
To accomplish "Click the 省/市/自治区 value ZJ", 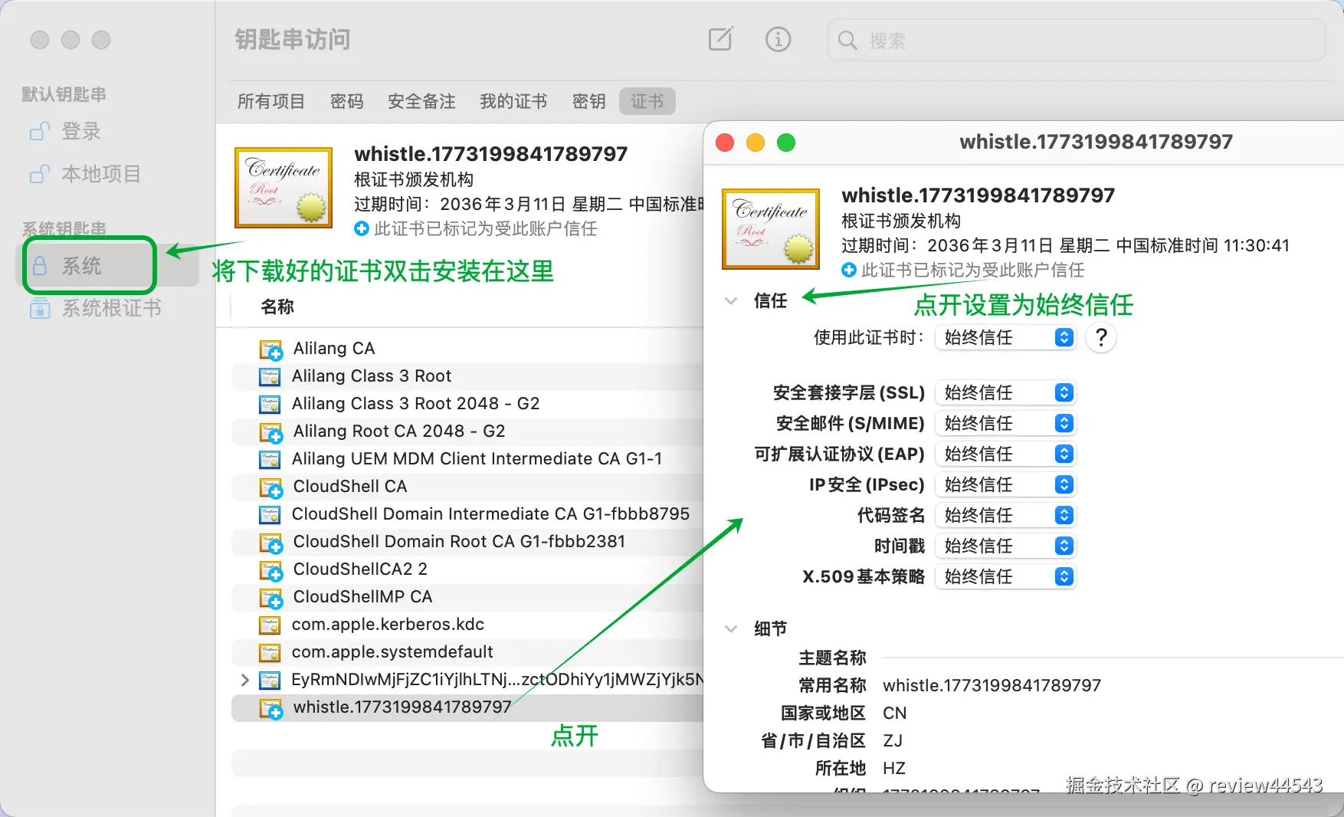I will coord(893,741).
